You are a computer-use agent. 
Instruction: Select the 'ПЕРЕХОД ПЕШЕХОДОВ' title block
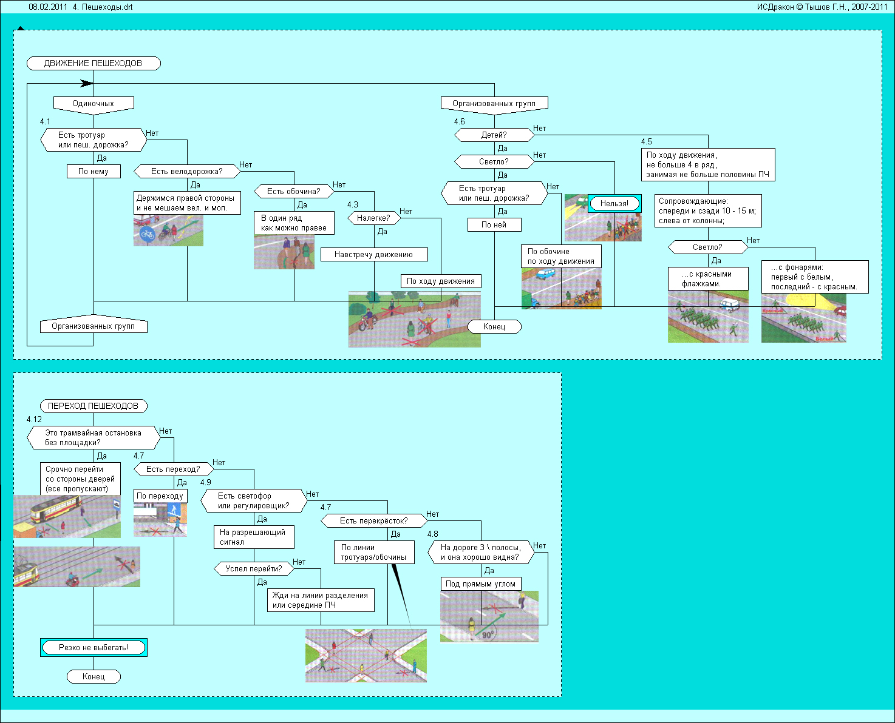[94, 406]
